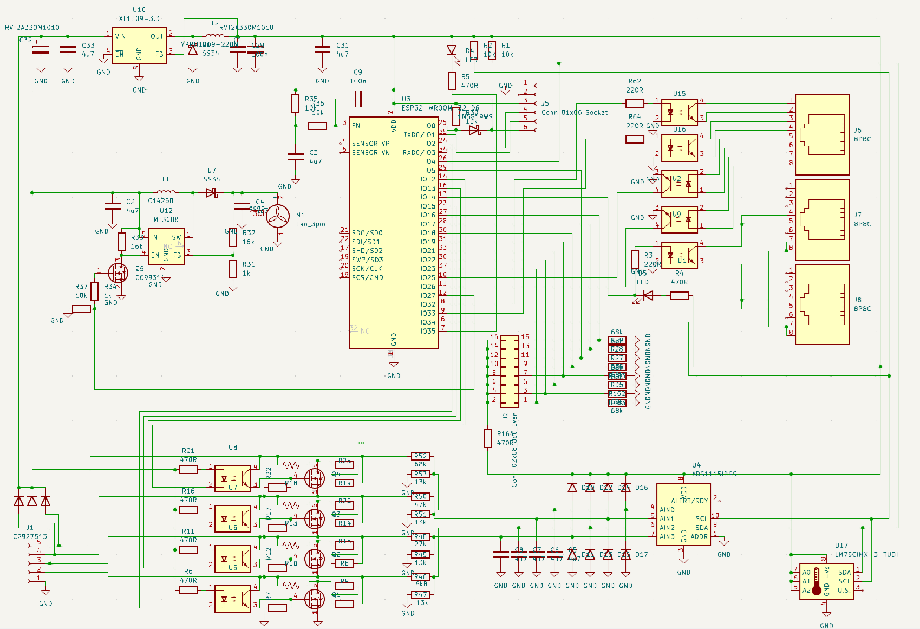Select the LM75 temperature sensor U17

(x=826, y=581)
